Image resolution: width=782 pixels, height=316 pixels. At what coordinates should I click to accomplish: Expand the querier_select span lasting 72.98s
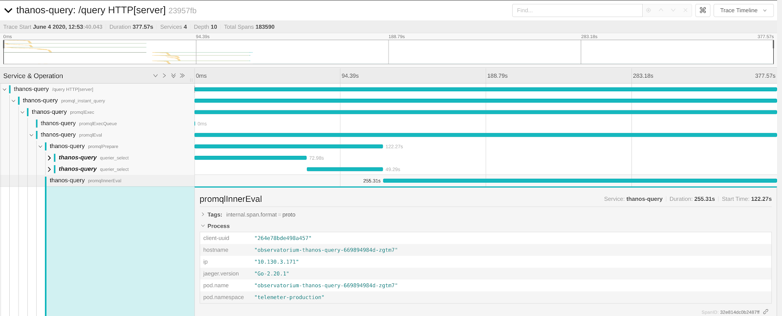[49, 158]
